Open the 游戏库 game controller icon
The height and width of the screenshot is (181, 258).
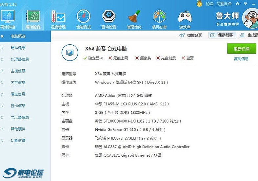click(185, 17)
